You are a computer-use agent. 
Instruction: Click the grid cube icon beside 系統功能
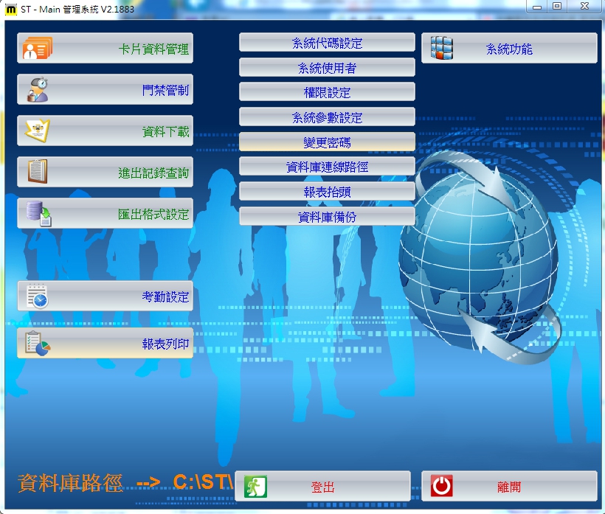coord(441,49)
